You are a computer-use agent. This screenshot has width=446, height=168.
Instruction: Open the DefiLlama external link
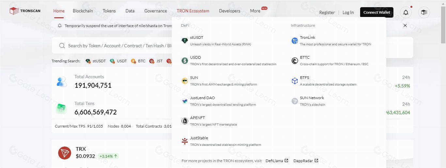point(277,161)
